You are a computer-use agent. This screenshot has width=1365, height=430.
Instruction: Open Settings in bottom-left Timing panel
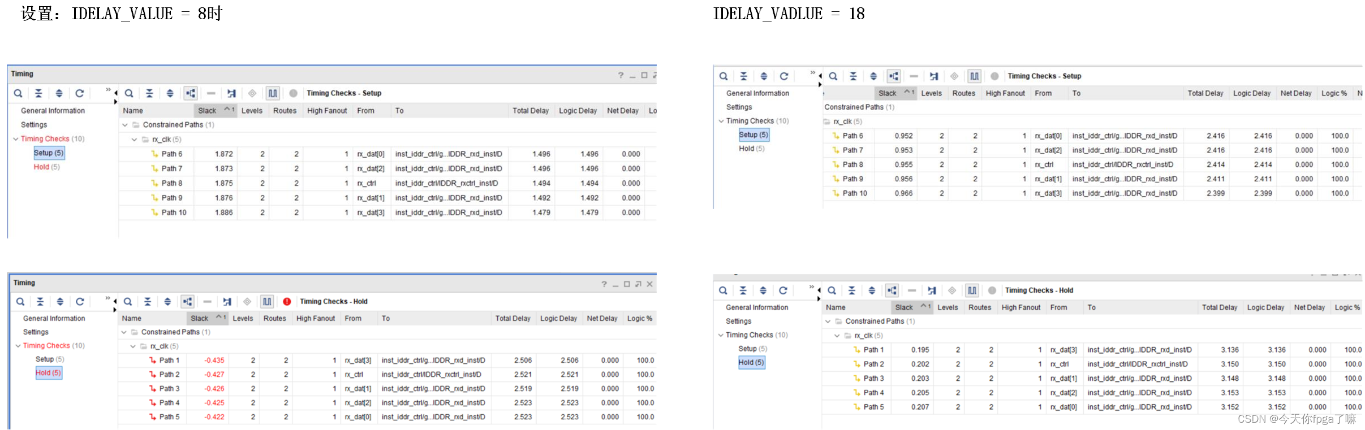coord(36,332)
